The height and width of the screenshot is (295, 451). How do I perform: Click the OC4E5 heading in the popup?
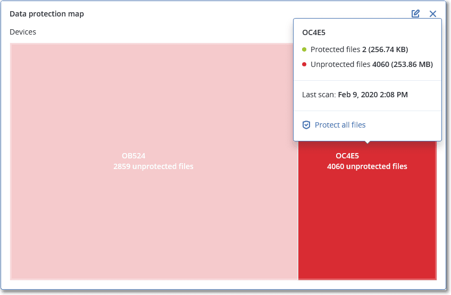[313, 32]
